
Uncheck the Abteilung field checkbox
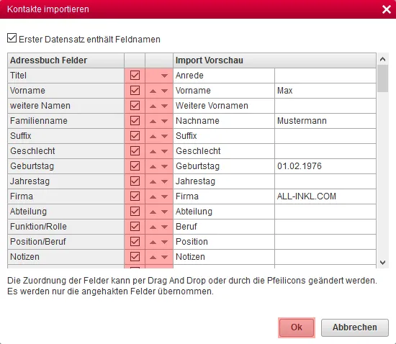pos(135,211)
